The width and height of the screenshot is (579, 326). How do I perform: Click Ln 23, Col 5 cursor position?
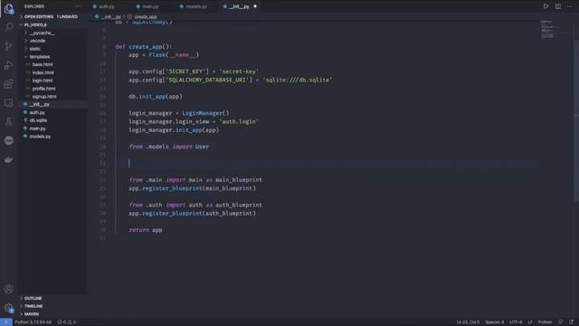468,322
